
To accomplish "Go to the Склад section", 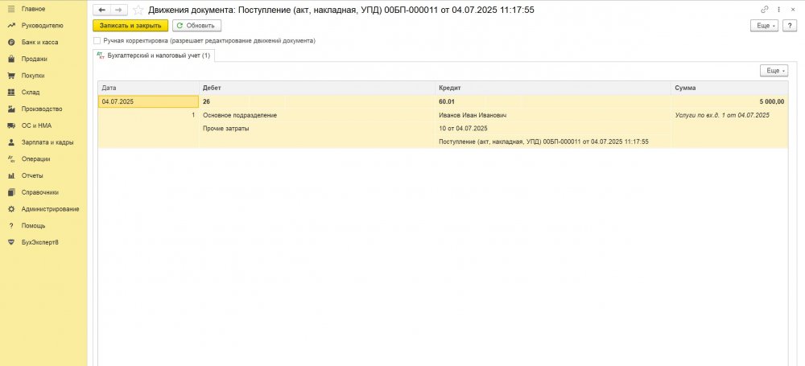I will click(31, 93).
